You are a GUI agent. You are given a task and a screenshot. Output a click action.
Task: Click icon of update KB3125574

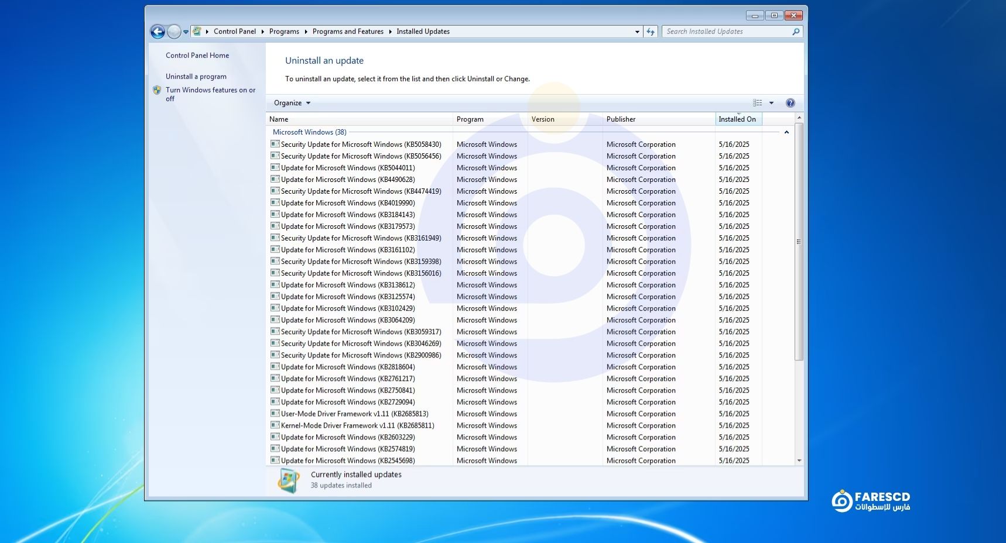pyautogui.click(x=275, y=296)
